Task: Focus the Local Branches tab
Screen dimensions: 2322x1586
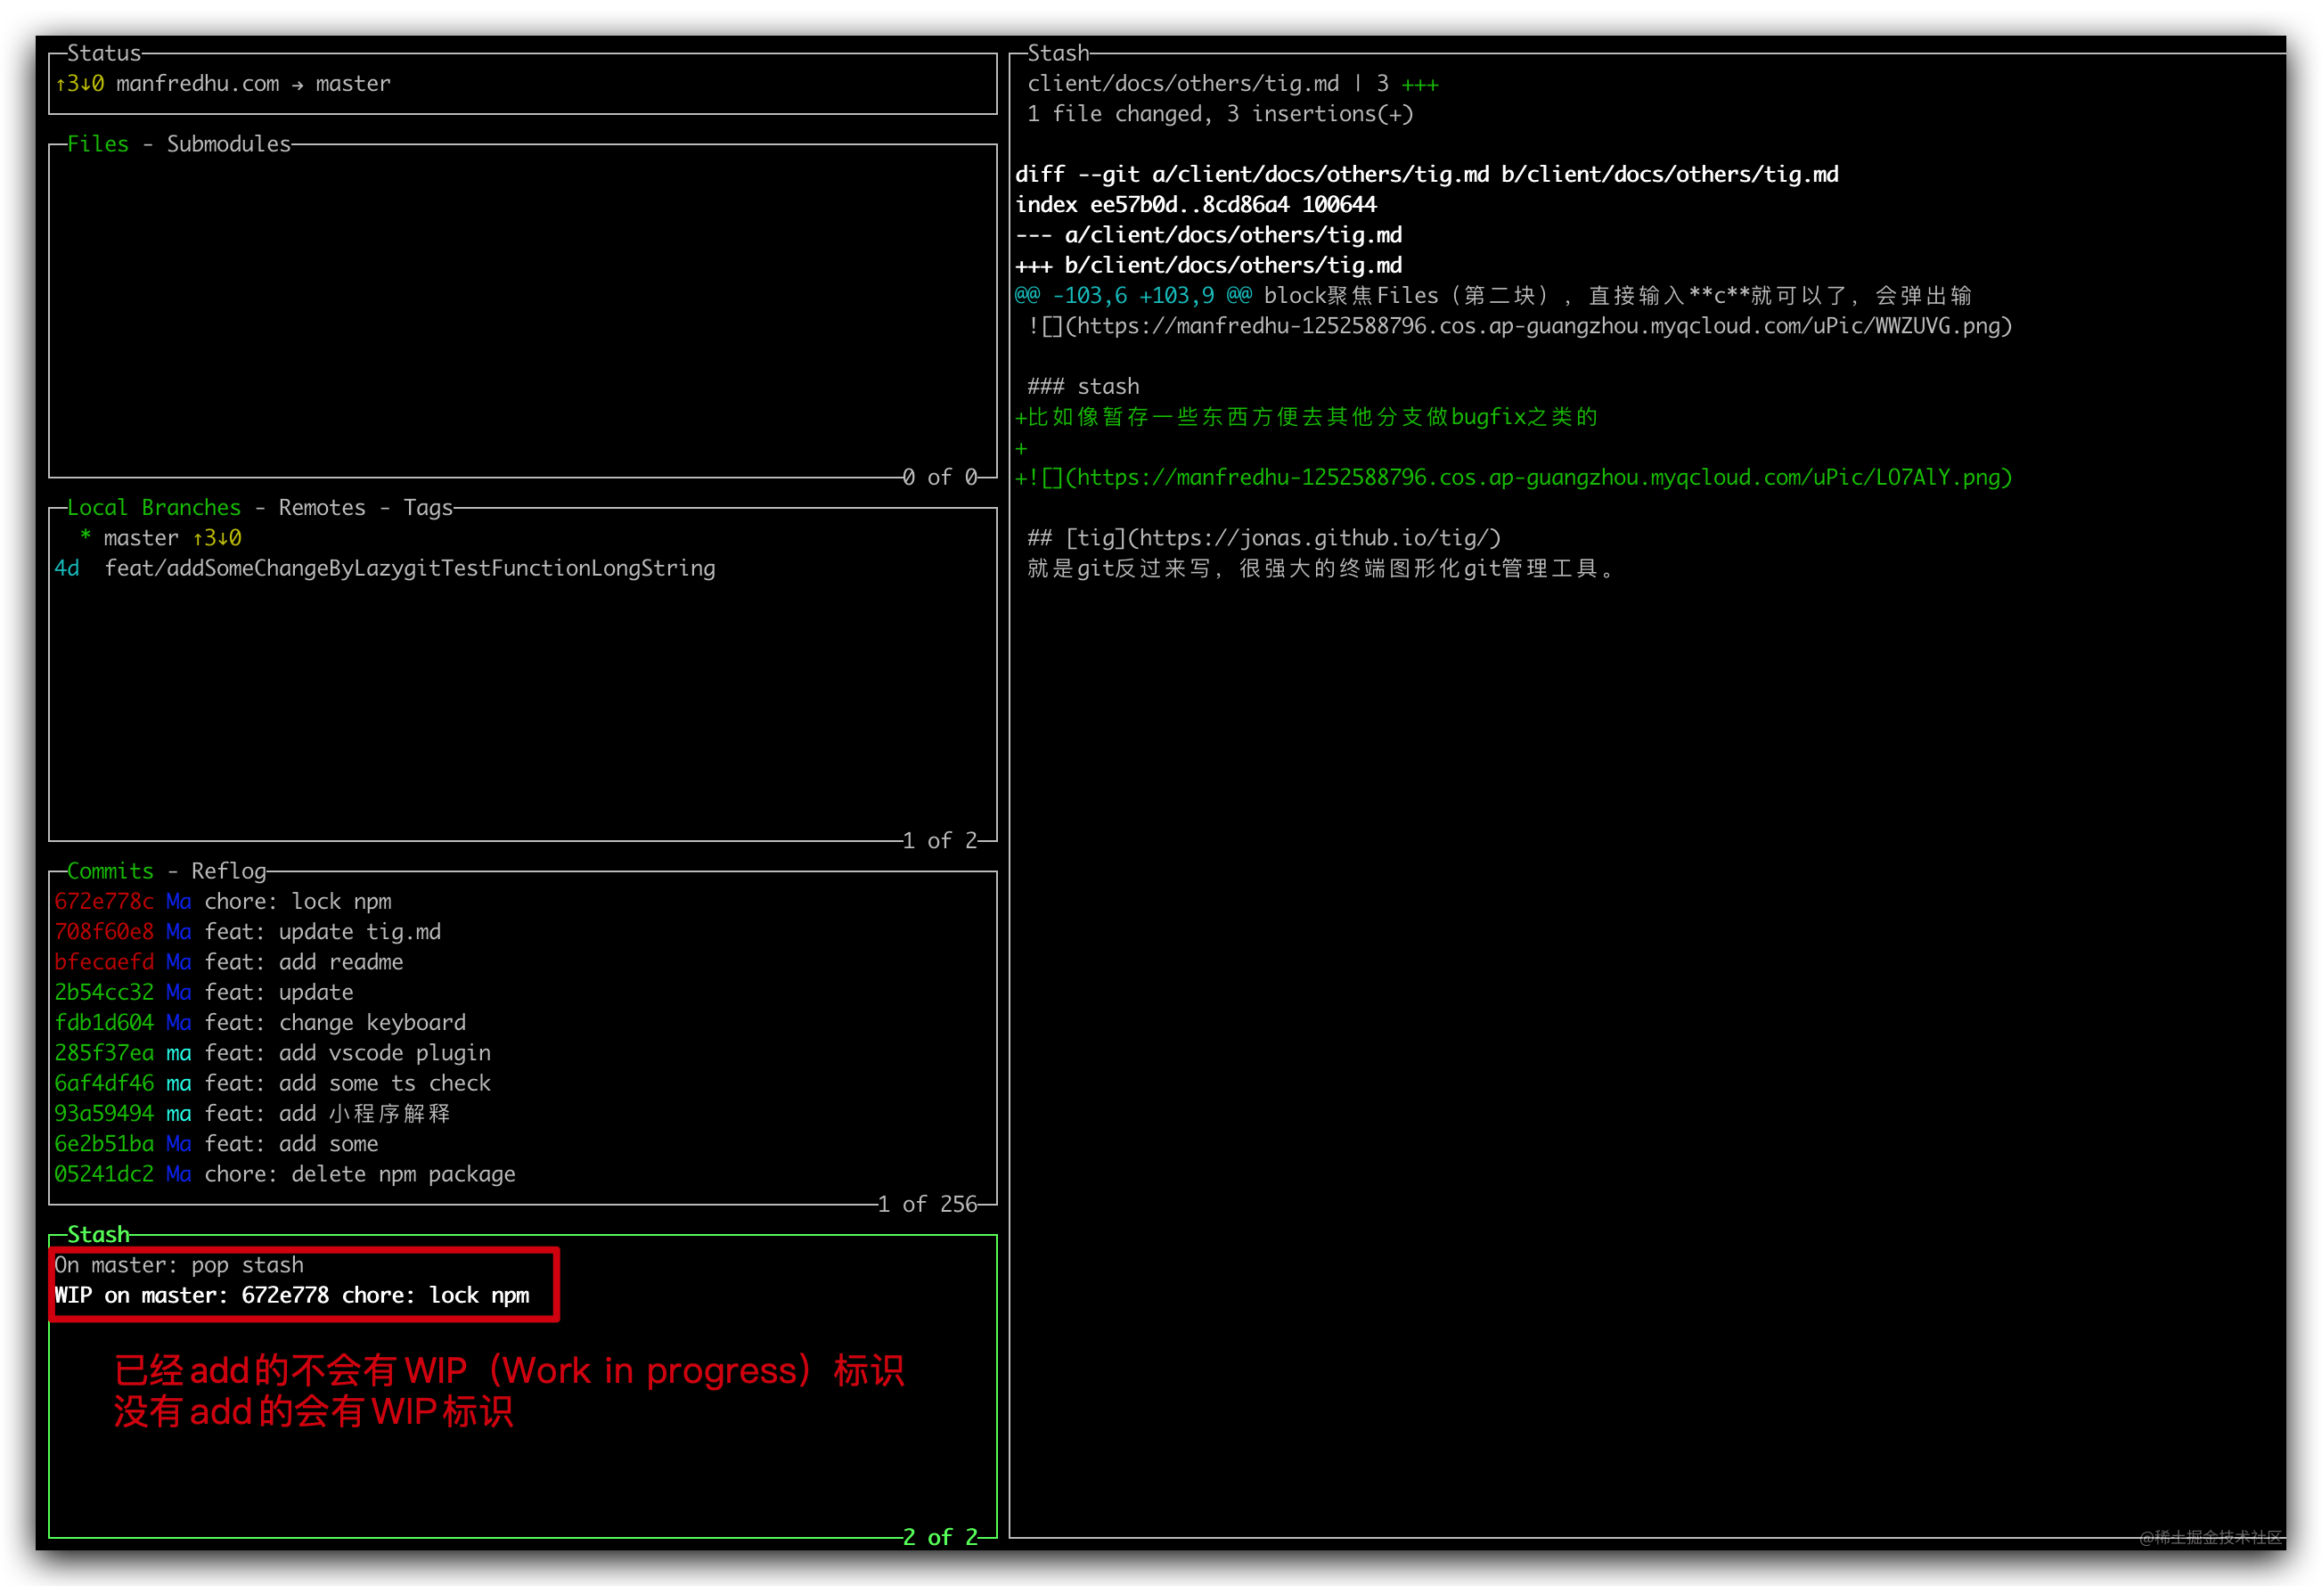Action: tap(153, 508)
